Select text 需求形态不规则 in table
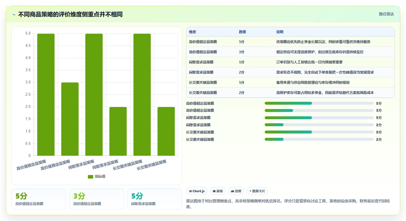This screenshot has height=221, width=406. click(289, 72)
